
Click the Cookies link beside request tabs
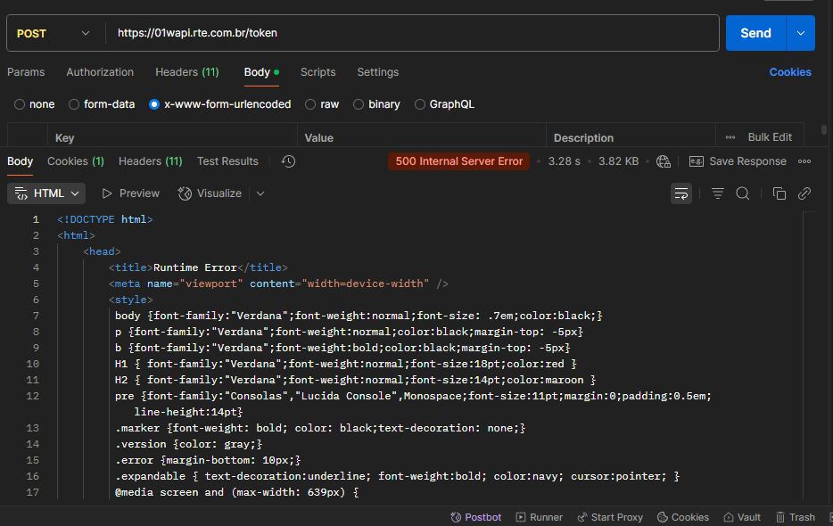pyautogui.click(x=790, y=72)
